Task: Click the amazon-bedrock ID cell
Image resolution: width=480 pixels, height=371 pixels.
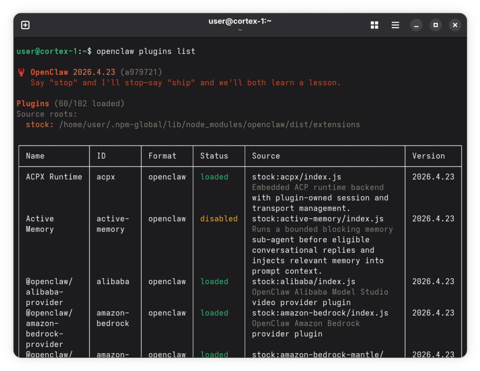Action: [x=113, y=318]
